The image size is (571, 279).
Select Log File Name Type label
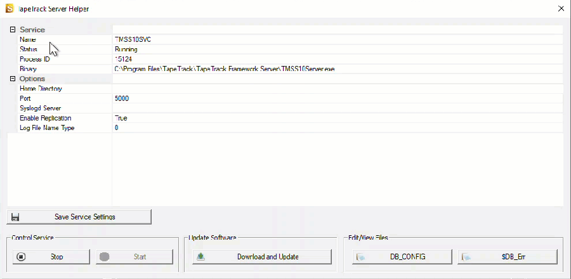47,128
